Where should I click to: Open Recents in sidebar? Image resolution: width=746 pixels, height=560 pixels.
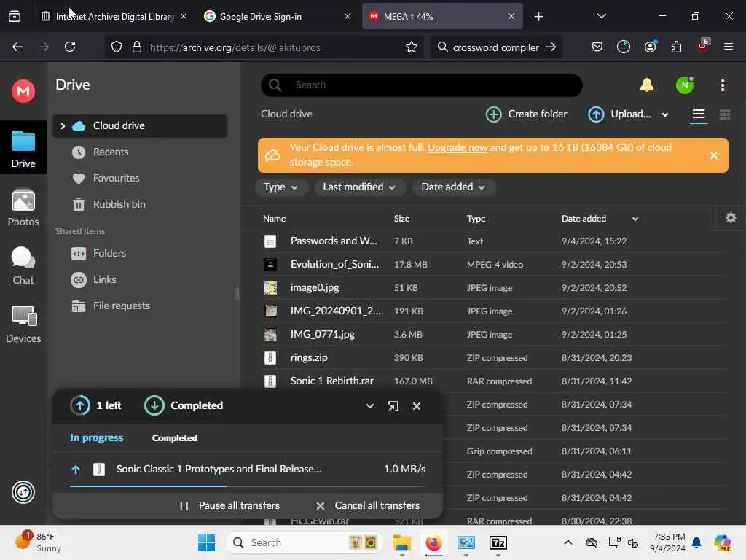pos(111,152)
